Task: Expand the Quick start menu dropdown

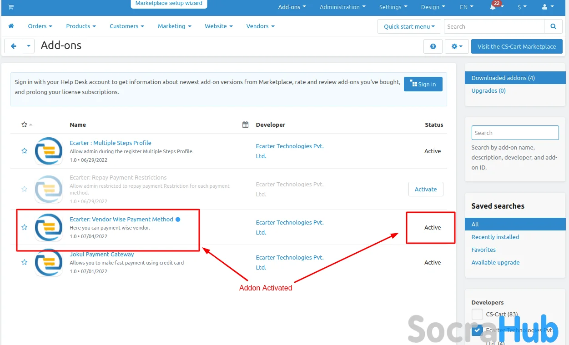Action: click(x=409, y=26)
